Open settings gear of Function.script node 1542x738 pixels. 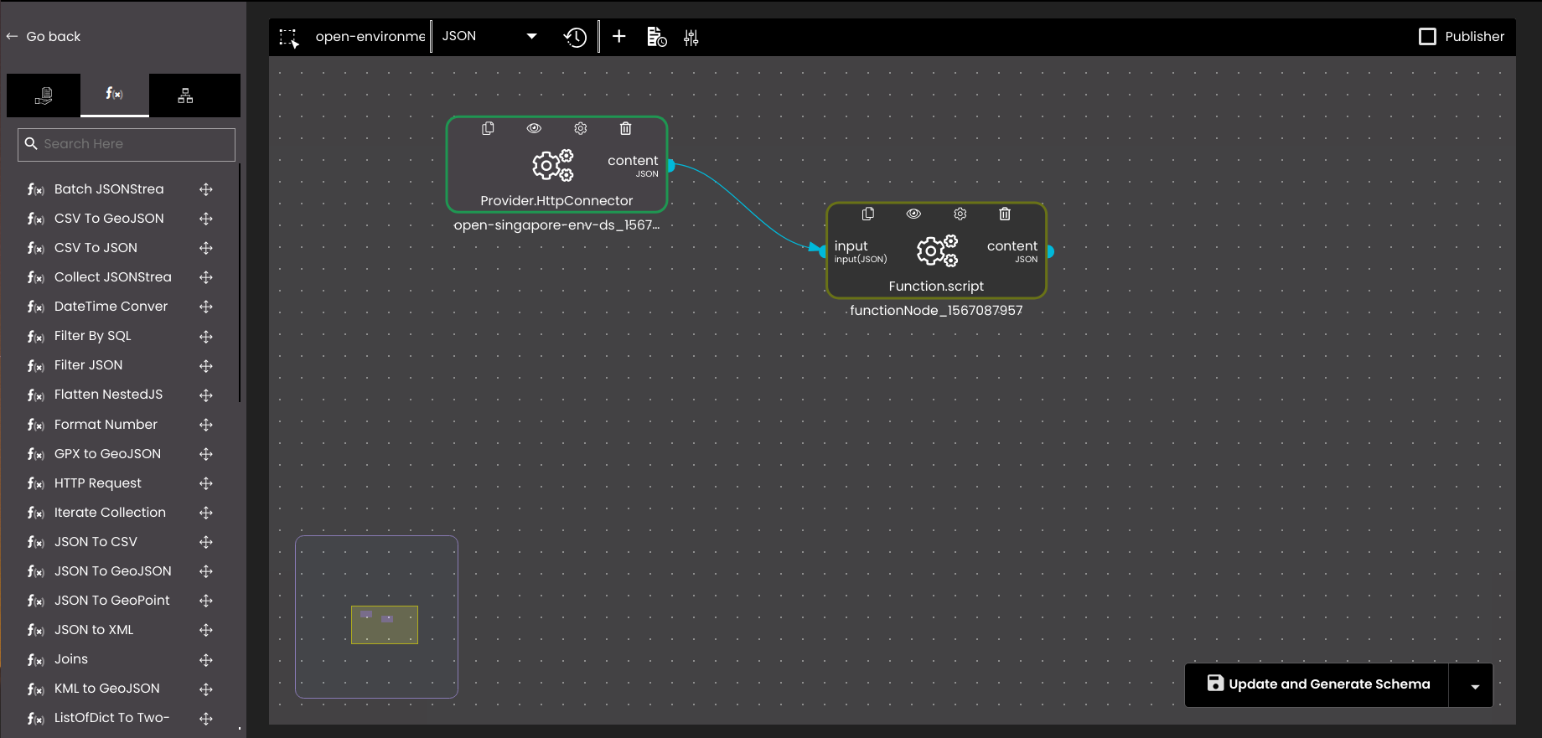tap(960, 214)
